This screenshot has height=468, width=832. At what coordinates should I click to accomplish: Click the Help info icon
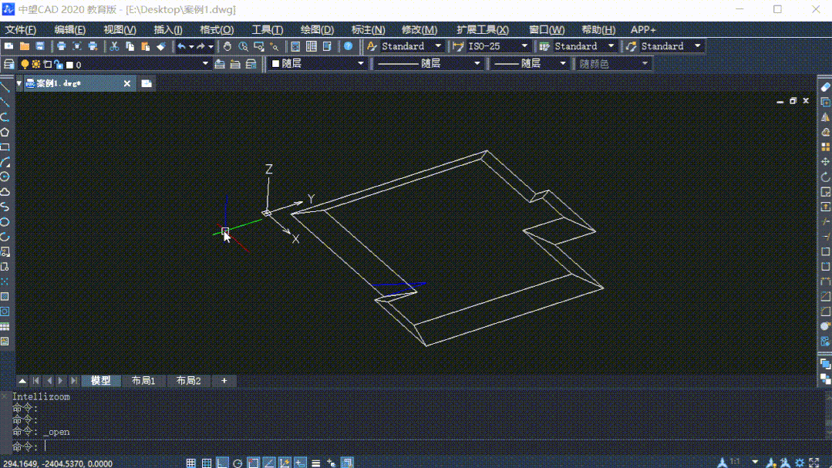pos(348,46)
